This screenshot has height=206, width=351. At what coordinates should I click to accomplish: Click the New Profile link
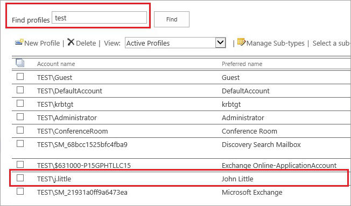point(42,43)
